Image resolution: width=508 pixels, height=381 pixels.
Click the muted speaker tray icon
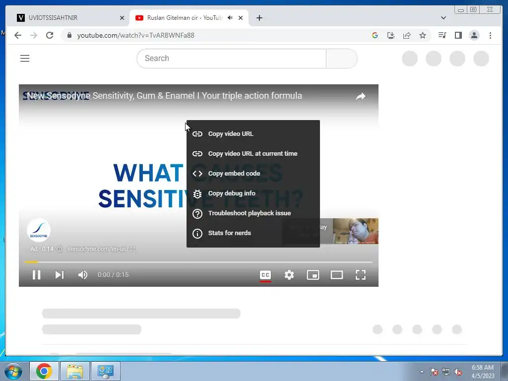(458, 372)
